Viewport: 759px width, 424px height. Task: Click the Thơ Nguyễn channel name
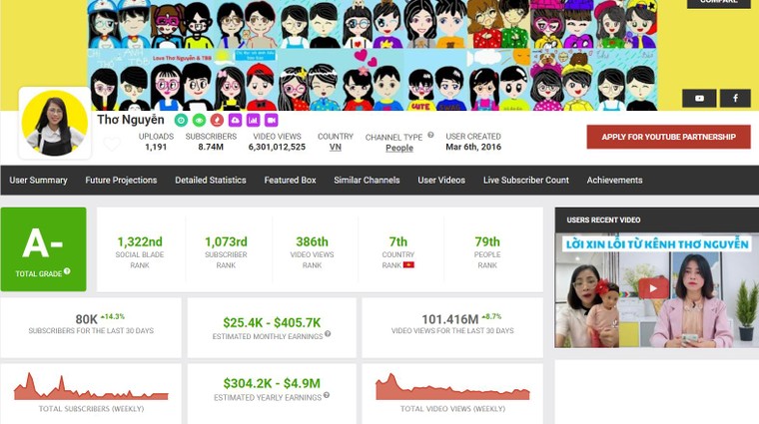pos(131,120)
